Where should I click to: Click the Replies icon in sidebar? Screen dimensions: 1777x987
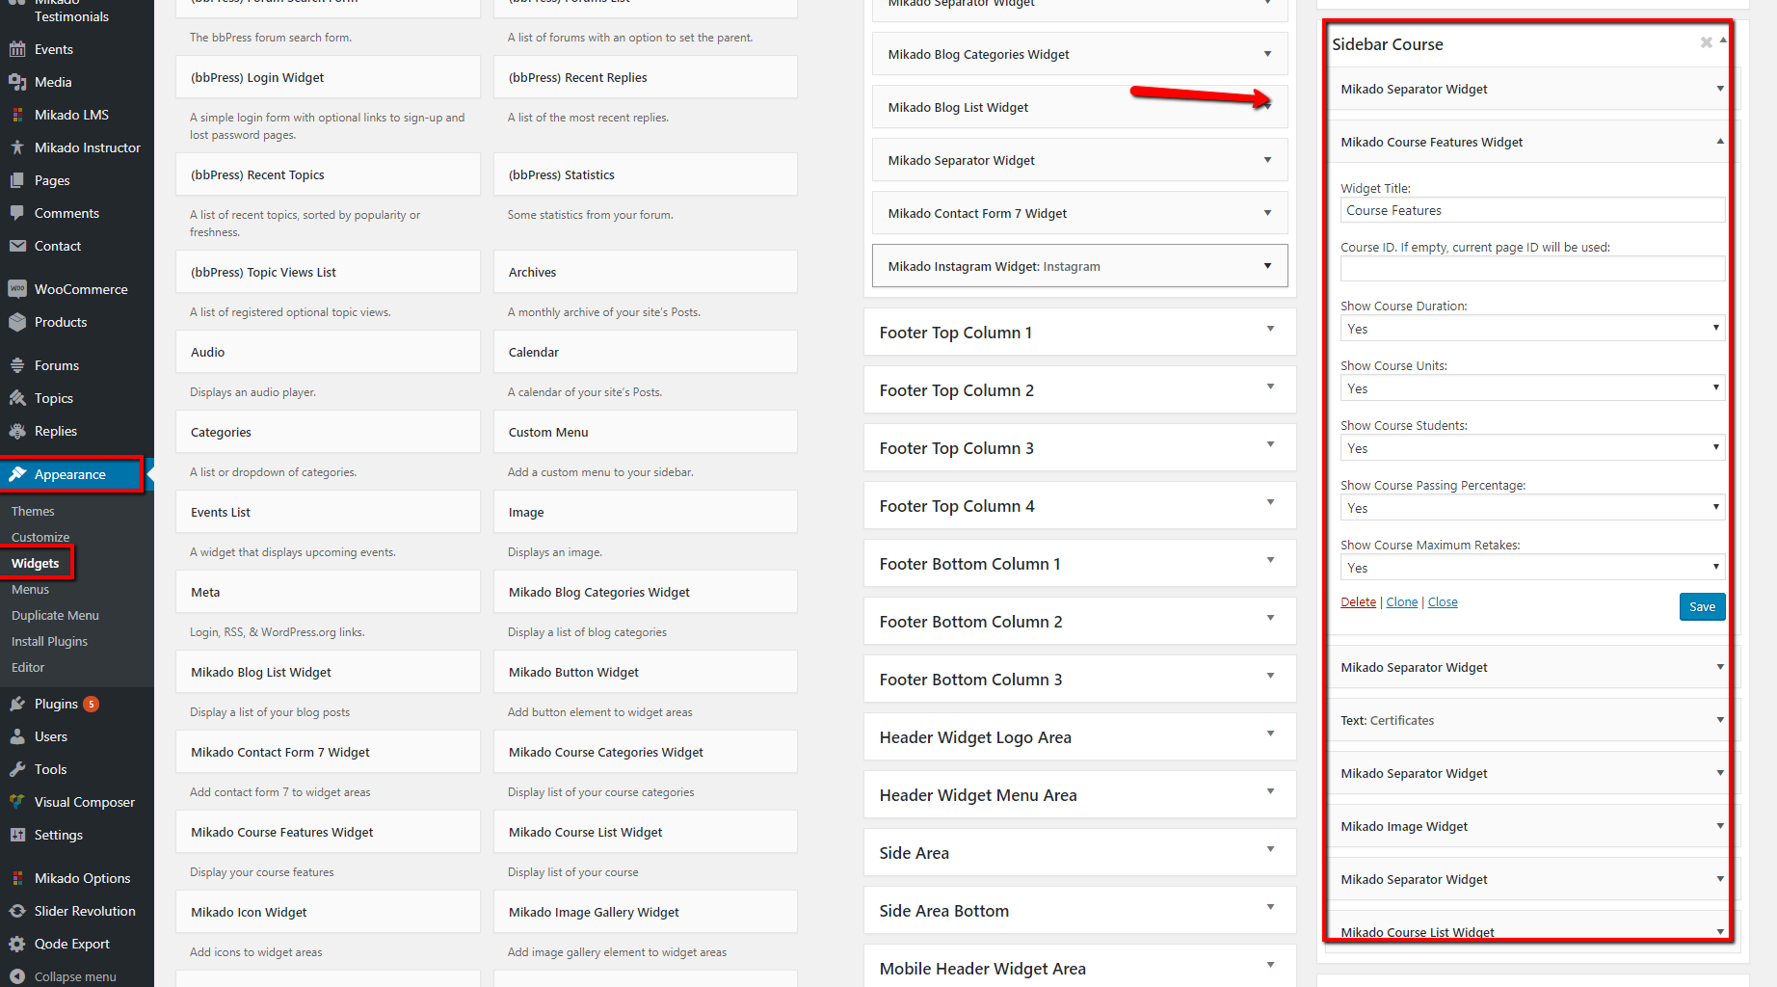tap(17, 431)
